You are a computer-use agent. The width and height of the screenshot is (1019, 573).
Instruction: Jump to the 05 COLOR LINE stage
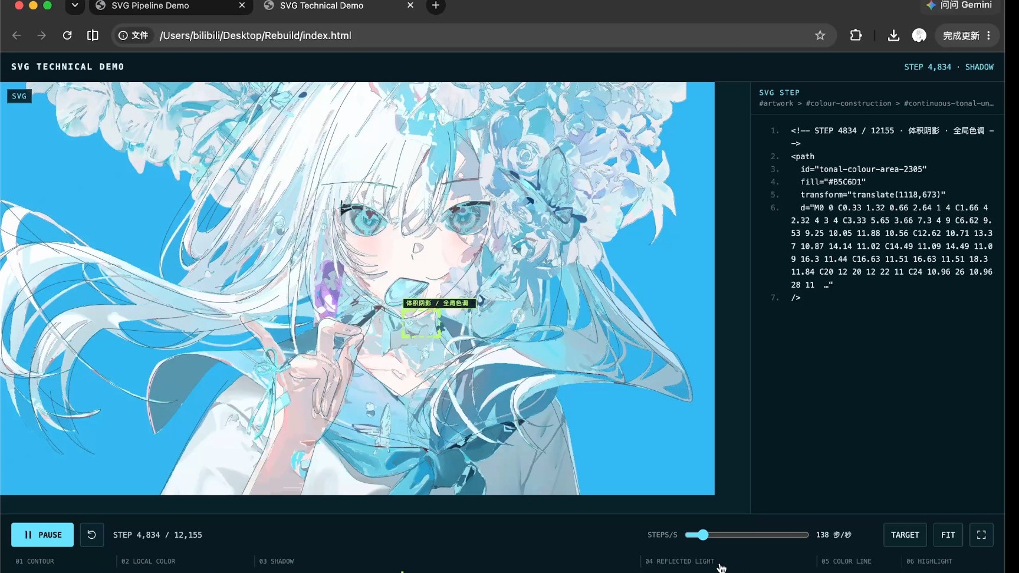846,561
